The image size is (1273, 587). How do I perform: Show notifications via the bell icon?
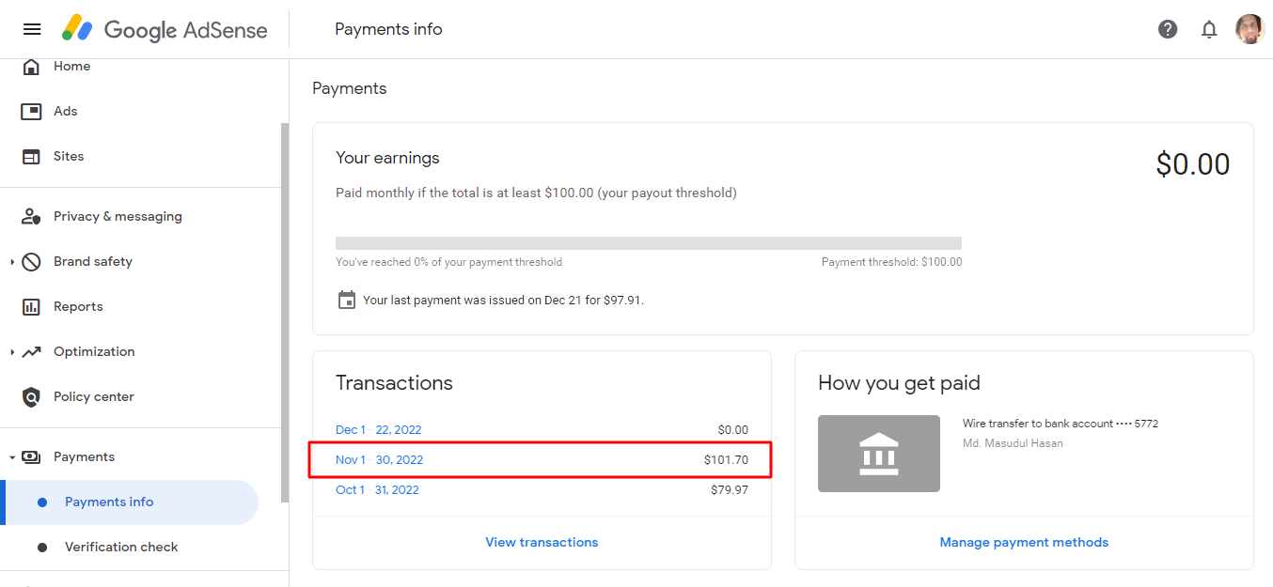tap(1209, 29)
